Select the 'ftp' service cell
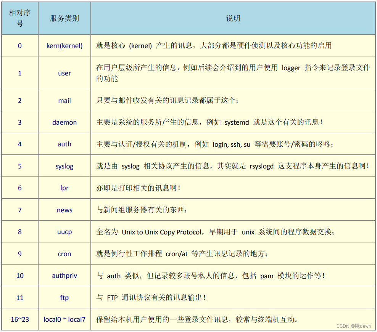 [64, 298]
